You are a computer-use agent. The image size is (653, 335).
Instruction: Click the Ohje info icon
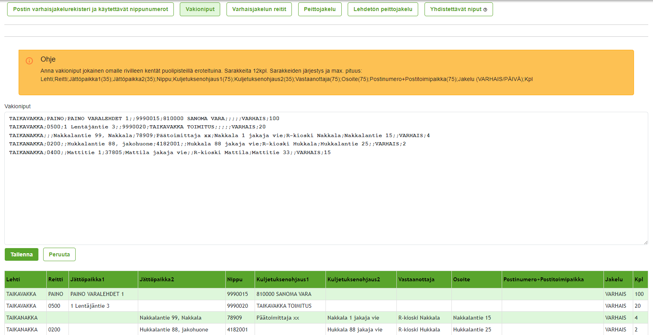[29, 61]
